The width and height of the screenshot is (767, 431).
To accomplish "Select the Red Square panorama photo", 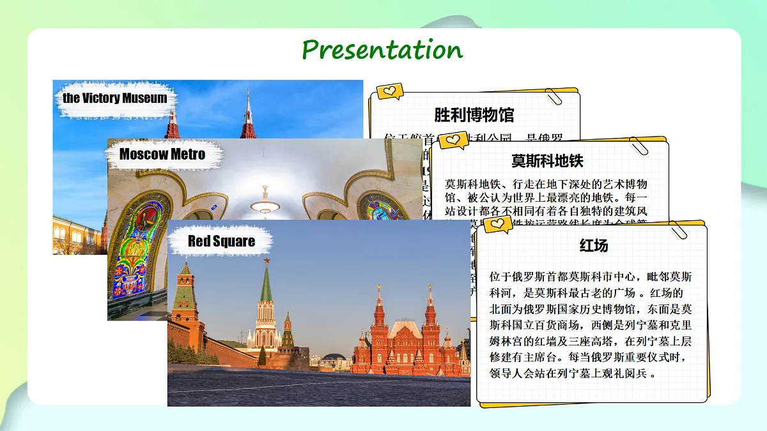I will (319, 313).
